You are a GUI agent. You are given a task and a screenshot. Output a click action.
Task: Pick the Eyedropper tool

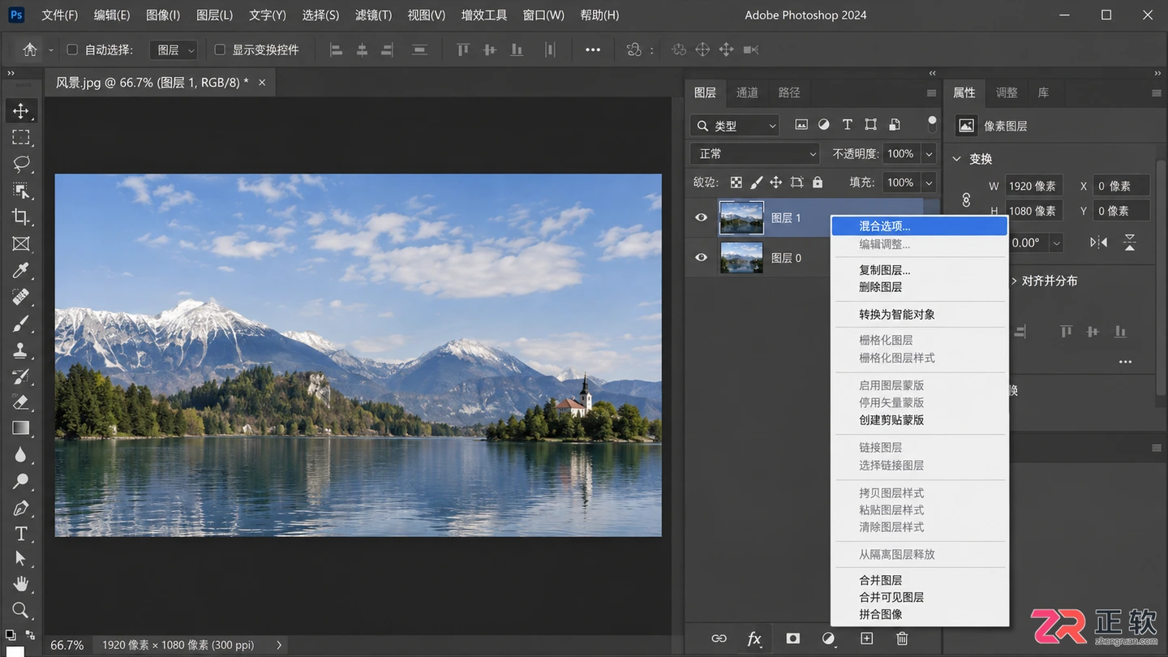coord(21,270)
